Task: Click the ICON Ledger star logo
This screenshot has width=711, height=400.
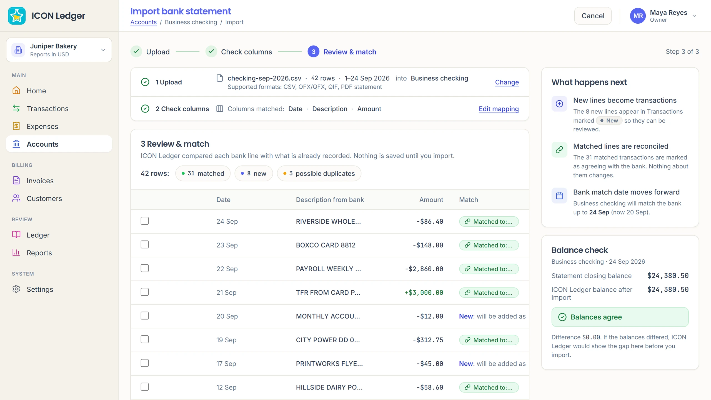Action: pyautogui.click(x=17, y=16)
